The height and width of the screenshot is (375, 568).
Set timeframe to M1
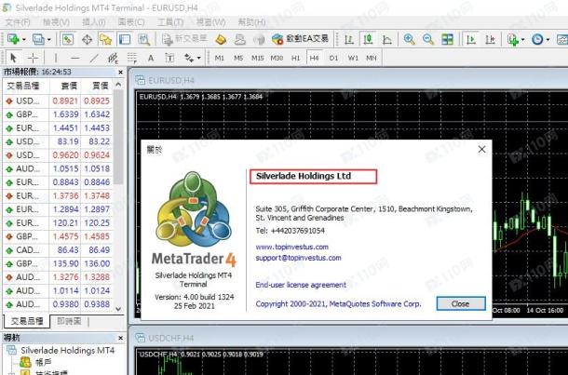point(220,58)
